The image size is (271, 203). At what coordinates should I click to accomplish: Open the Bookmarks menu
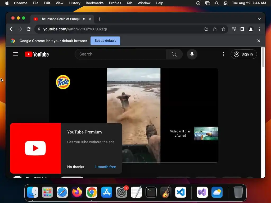[94, 3]
